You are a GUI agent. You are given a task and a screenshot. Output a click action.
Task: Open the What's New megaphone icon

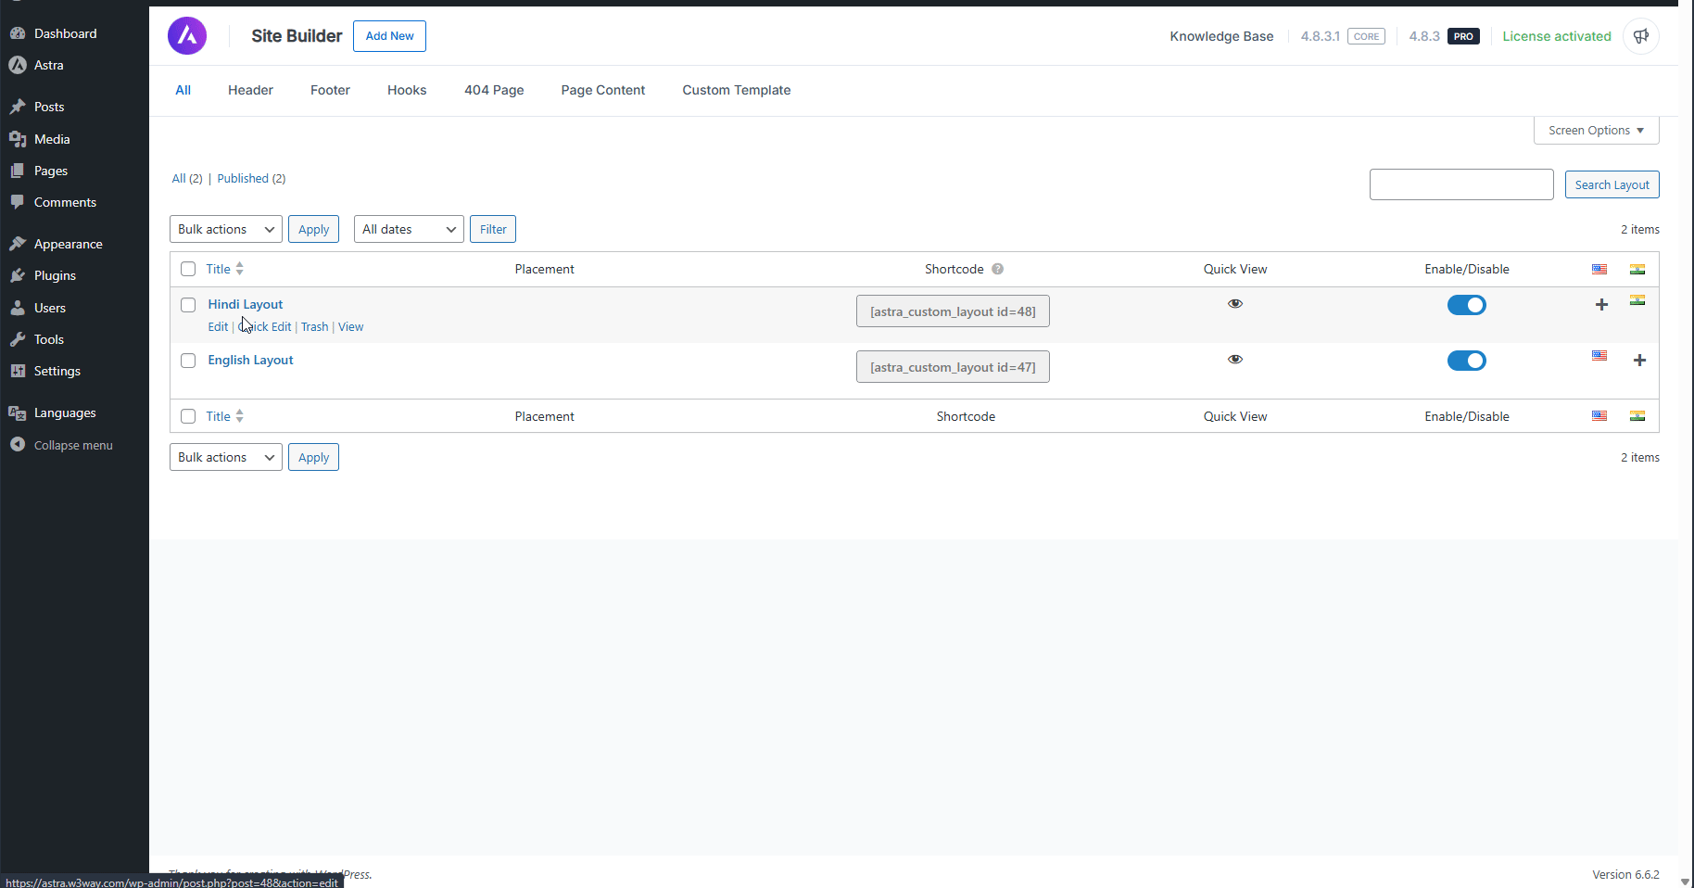pos(1641,36)
